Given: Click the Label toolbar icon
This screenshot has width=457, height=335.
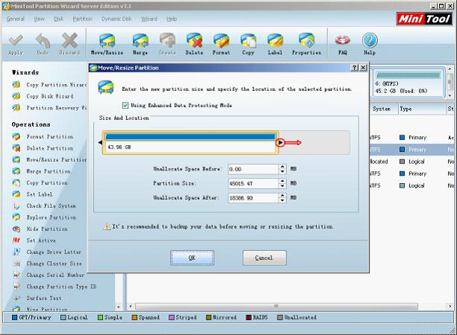Looking at the screenshot, I should point(275,45).
